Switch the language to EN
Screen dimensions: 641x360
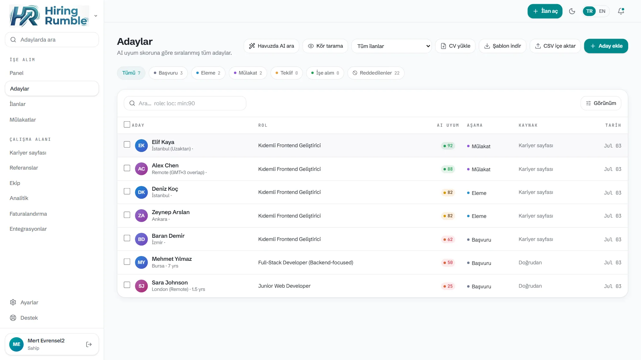(602, 11)
